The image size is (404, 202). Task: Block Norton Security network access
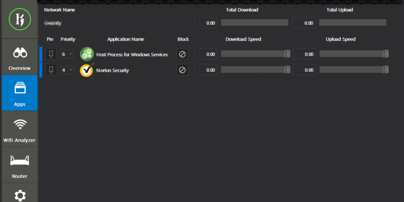[x=182, y=70]
